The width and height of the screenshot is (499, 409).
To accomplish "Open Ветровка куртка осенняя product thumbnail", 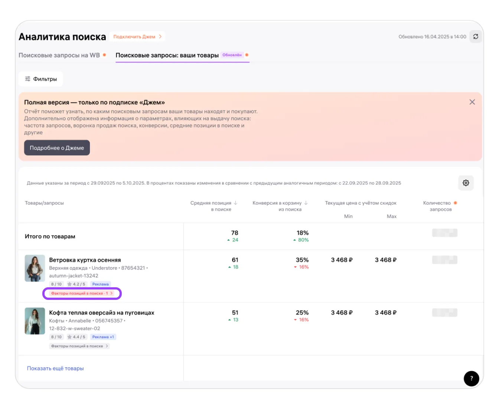I will click(x=35, y=268).
